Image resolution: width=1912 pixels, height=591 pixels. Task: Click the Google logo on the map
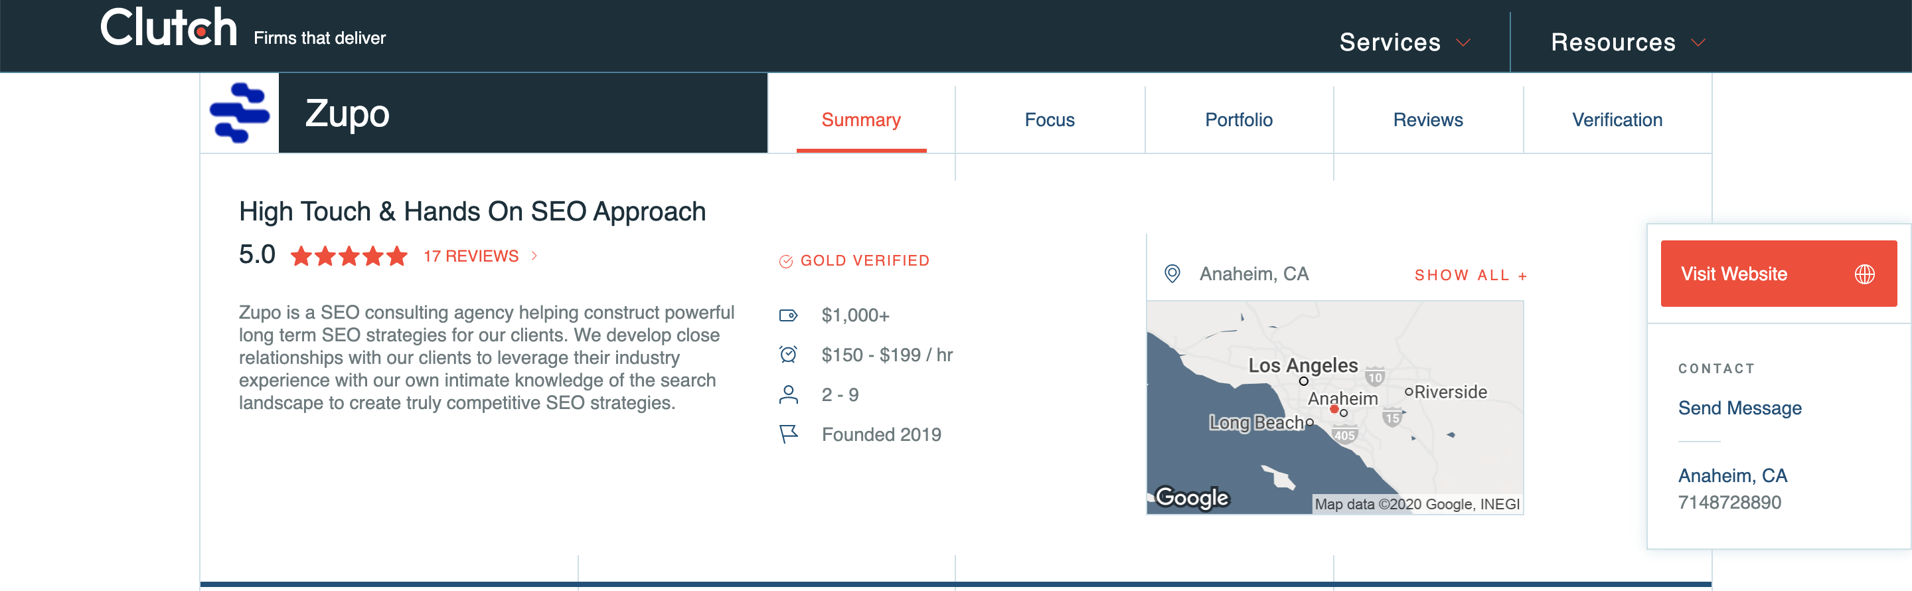[1192, 497]
